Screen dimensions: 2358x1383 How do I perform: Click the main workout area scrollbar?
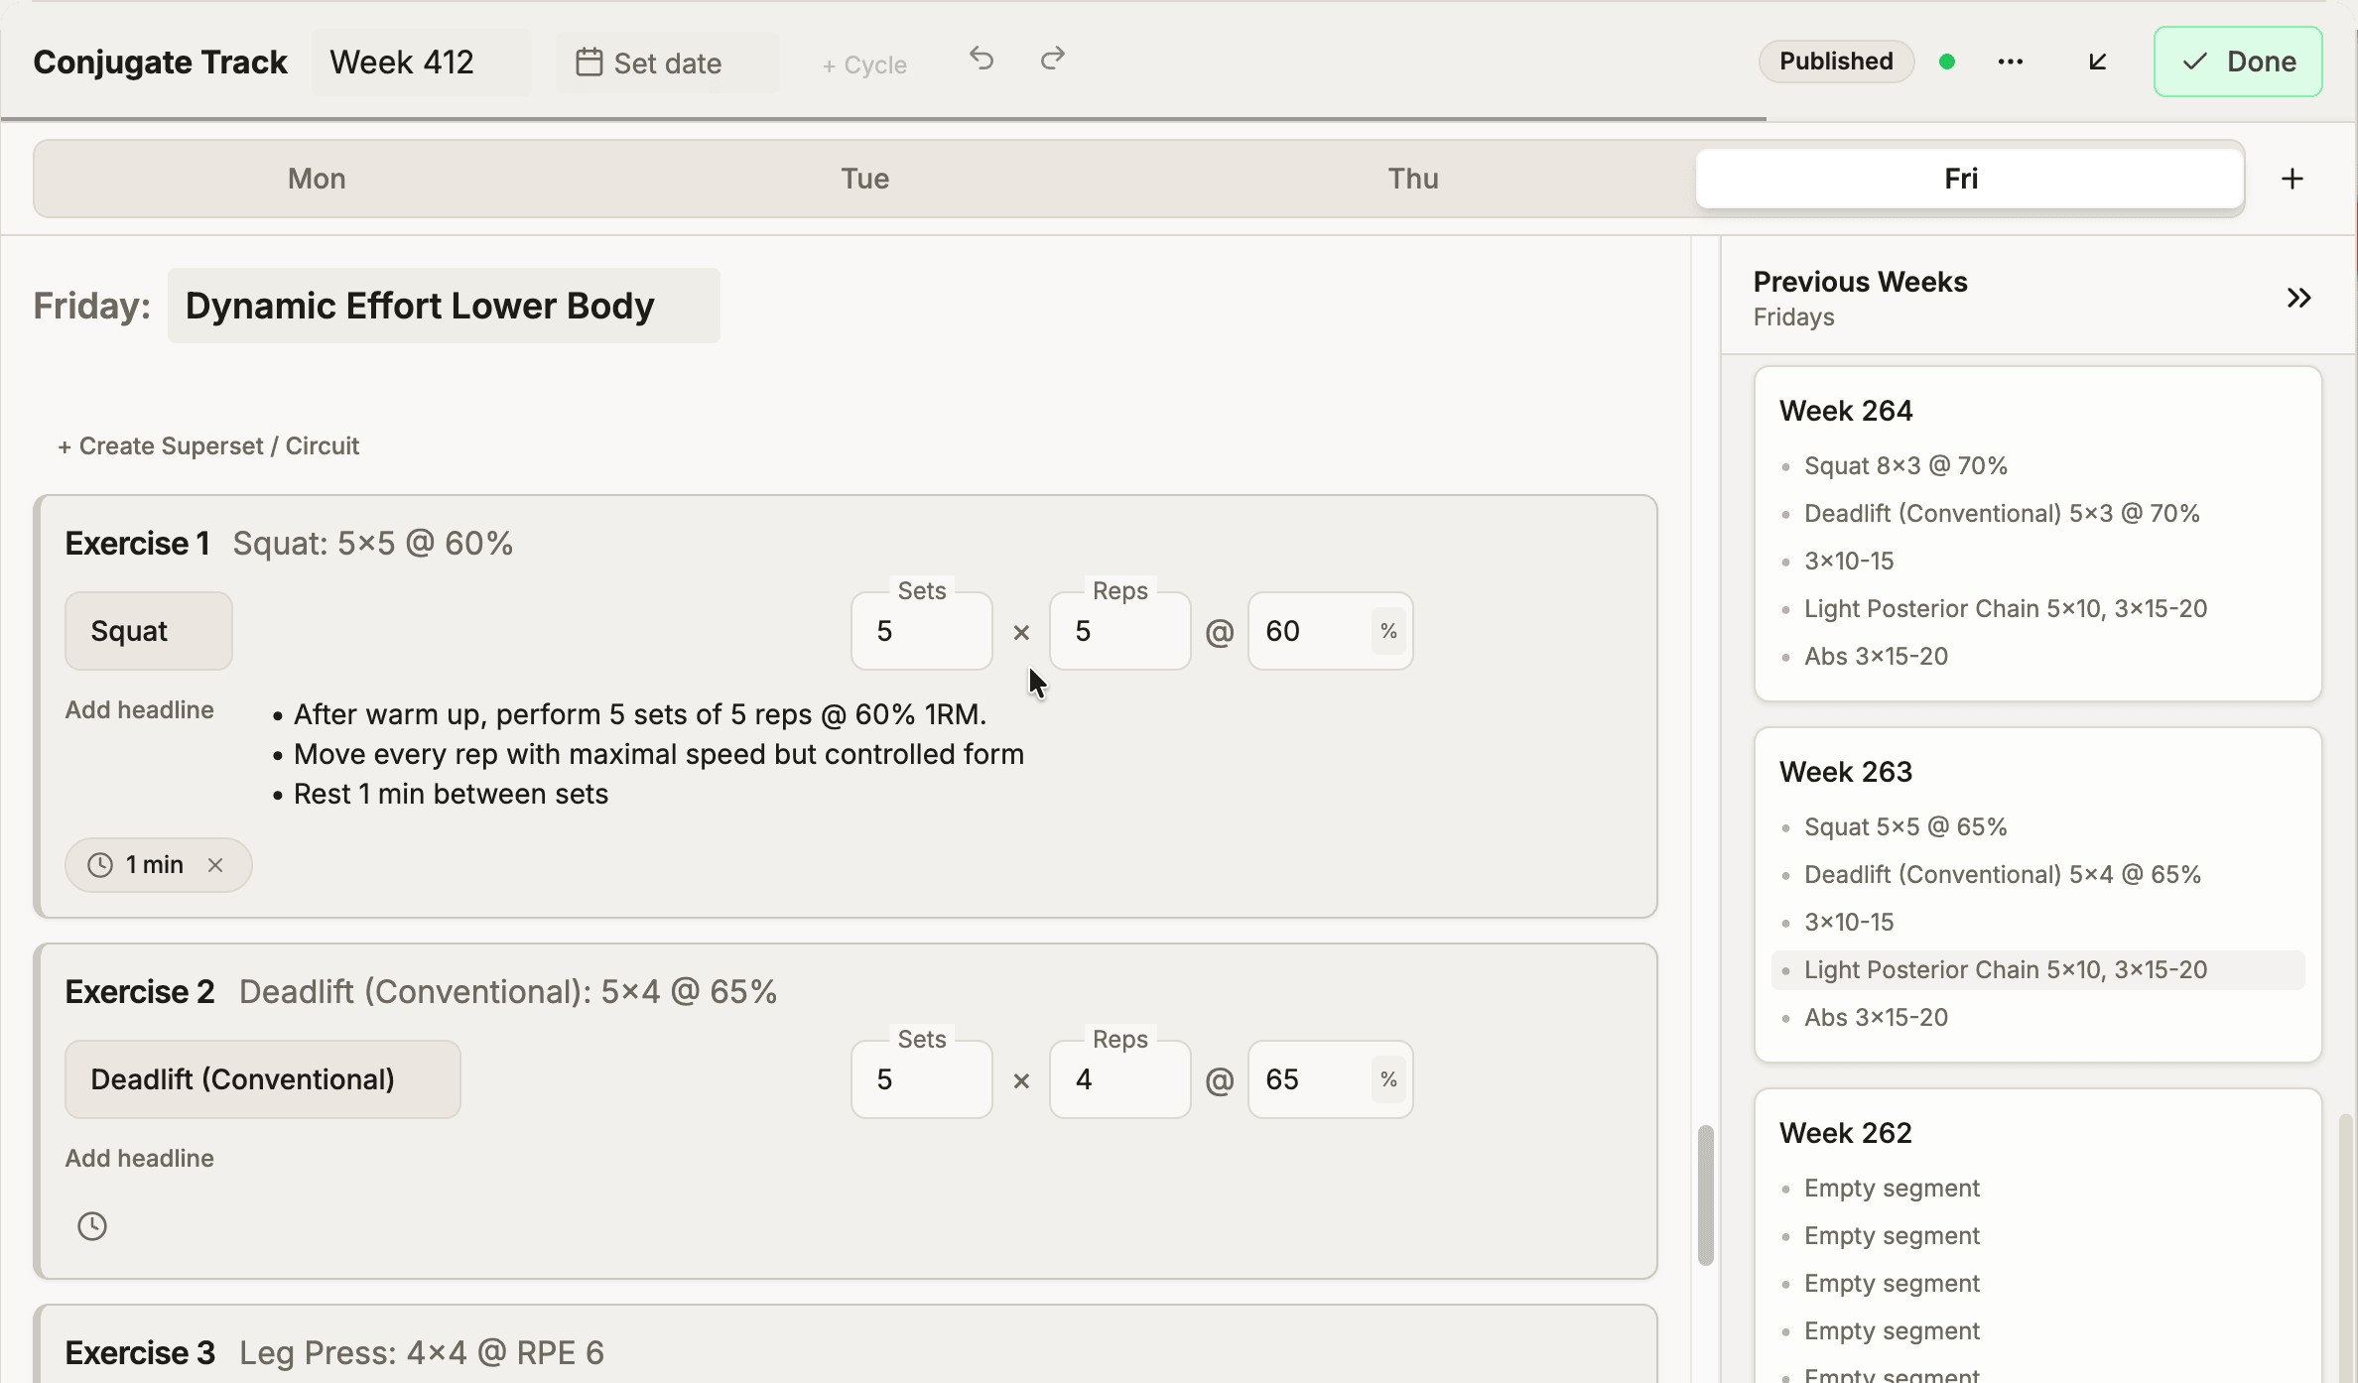click(x=1706, y=1195)
